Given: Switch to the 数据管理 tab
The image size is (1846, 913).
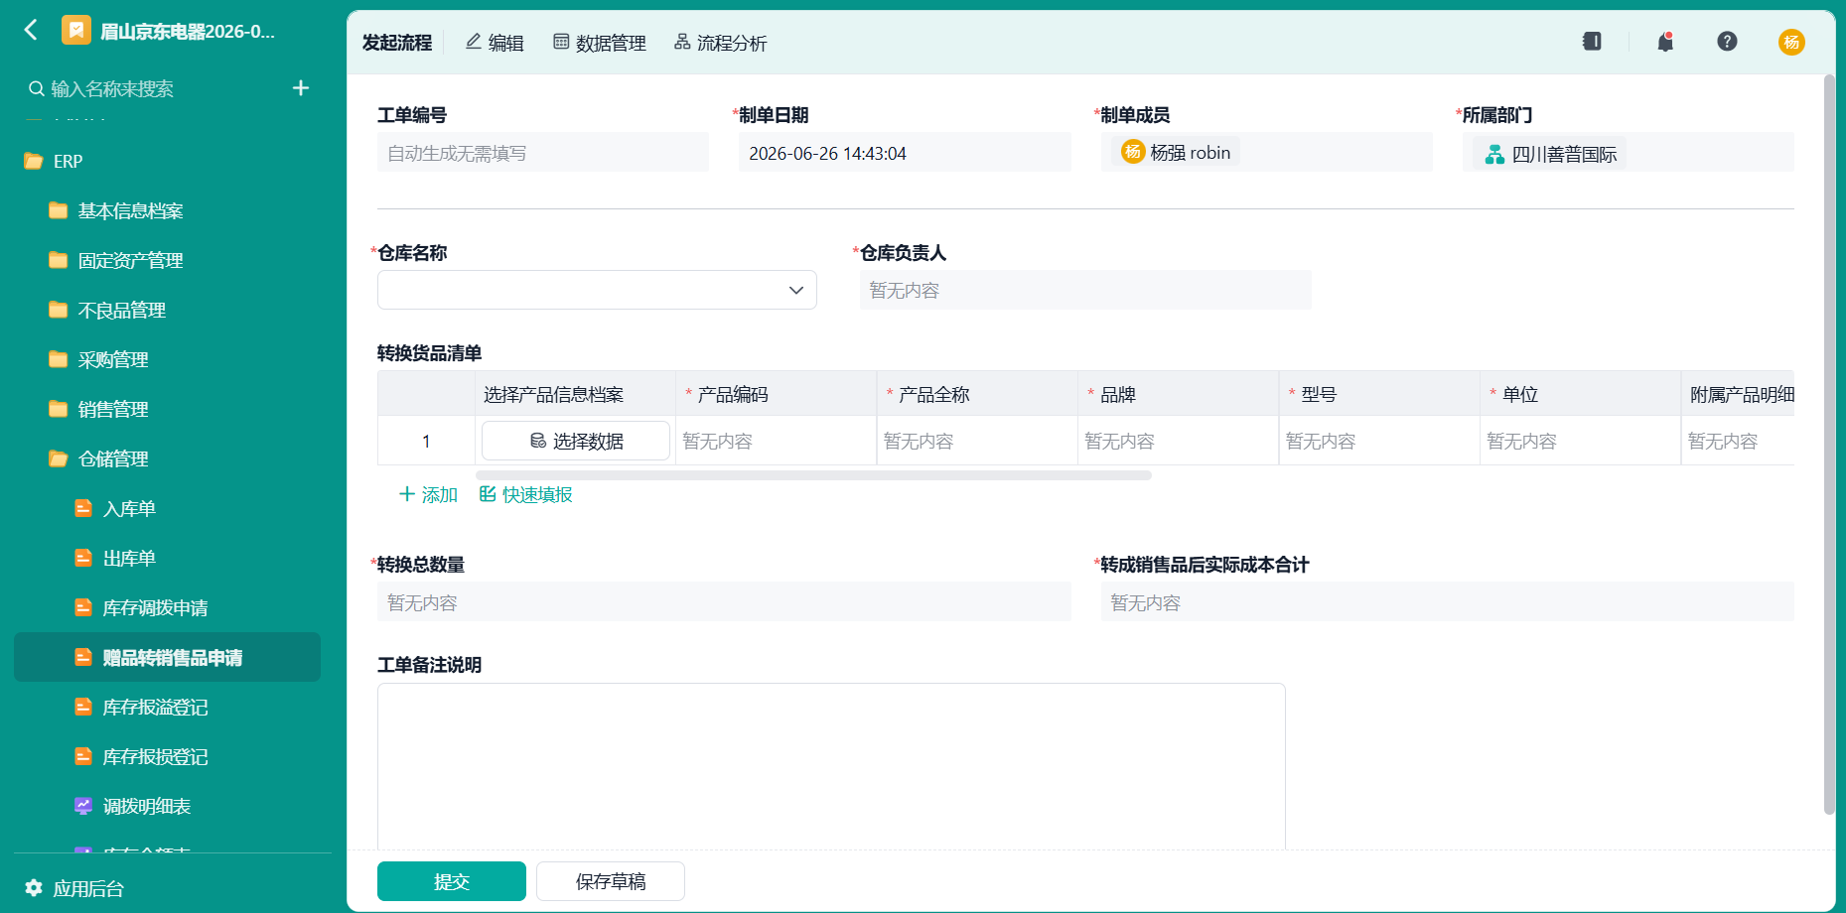Looking at the screenshot, I should pyautogui.click(x=600, y=43).
